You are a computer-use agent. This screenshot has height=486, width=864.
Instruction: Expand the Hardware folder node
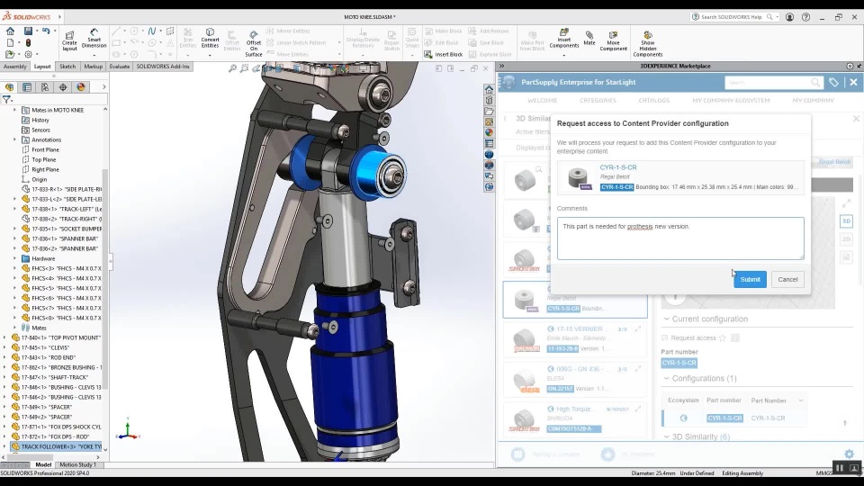pos(15,258)
